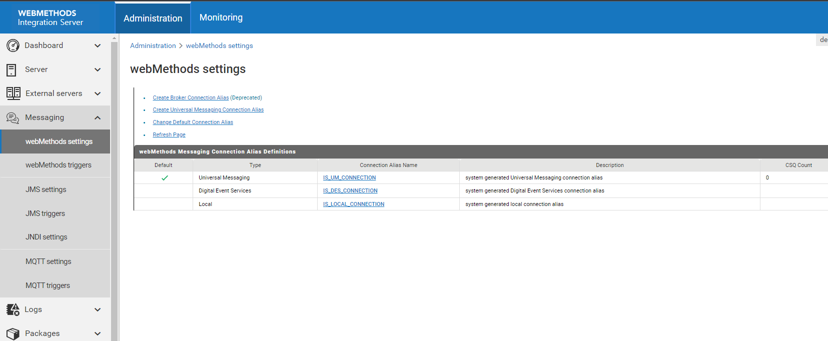Click the Logs icon in sidebar
828x341 pixels.
pyautogui.click(x=13, y=309)
